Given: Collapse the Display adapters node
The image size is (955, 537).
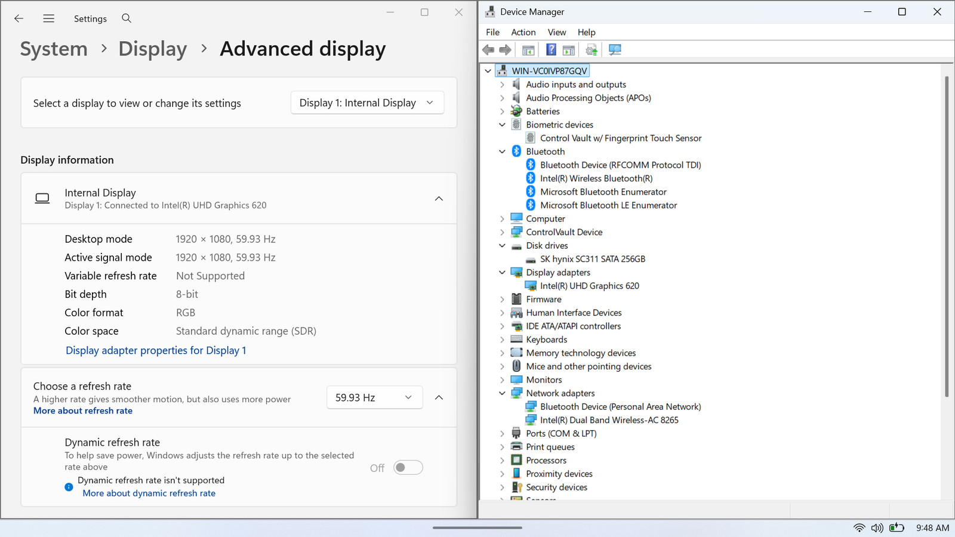Looking at the screenshot, I should tap(502, 273).
